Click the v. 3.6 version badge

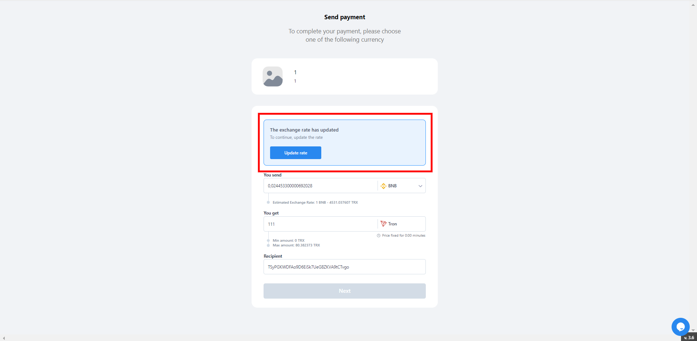point(689,337)
